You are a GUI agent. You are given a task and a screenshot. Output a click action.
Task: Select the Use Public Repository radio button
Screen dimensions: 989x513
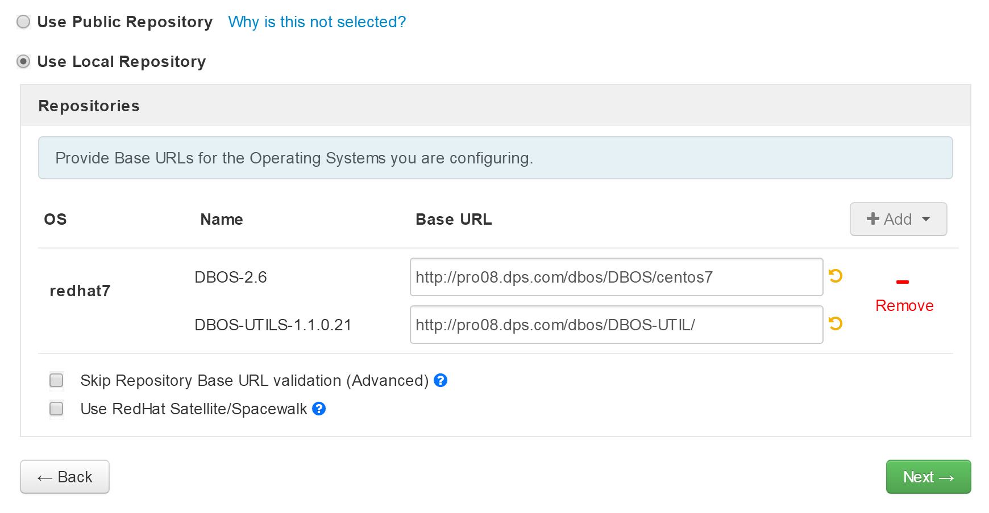pos(23,22)
